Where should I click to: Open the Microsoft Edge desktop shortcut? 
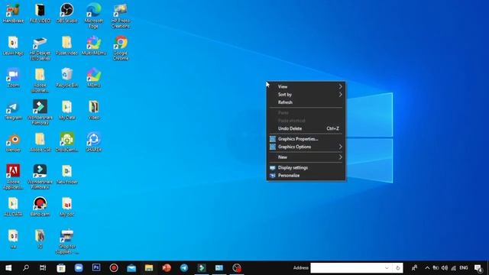click(93, 15)
